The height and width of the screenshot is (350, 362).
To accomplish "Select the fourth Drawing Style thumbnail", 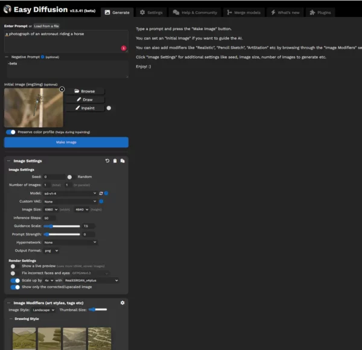I will click(x=100, y=339).
